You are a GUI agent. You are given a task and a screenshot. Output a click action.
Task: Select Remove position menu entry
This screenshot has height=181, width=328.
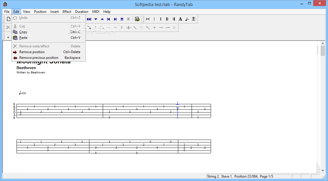tap(48, 52)
